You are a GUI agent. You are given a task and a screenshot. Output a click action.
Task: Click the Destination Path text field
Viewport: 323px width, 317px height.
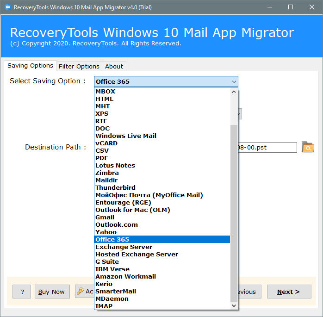tap(267, 147)
